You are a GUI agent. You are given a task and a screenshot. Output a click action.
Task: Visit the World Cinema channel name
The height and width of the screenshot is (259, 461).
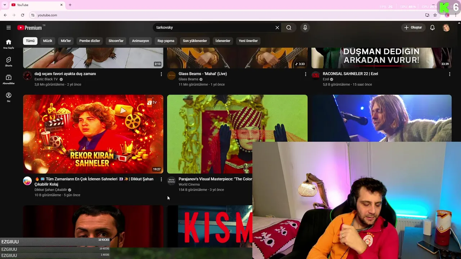click(189, 185)
